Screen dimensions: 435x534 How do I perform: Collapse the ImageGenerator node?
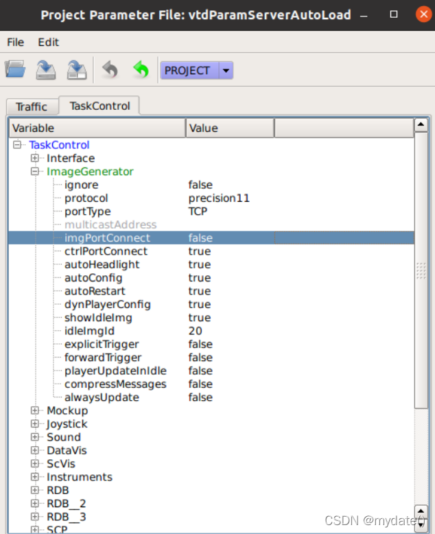pos(35,172)
